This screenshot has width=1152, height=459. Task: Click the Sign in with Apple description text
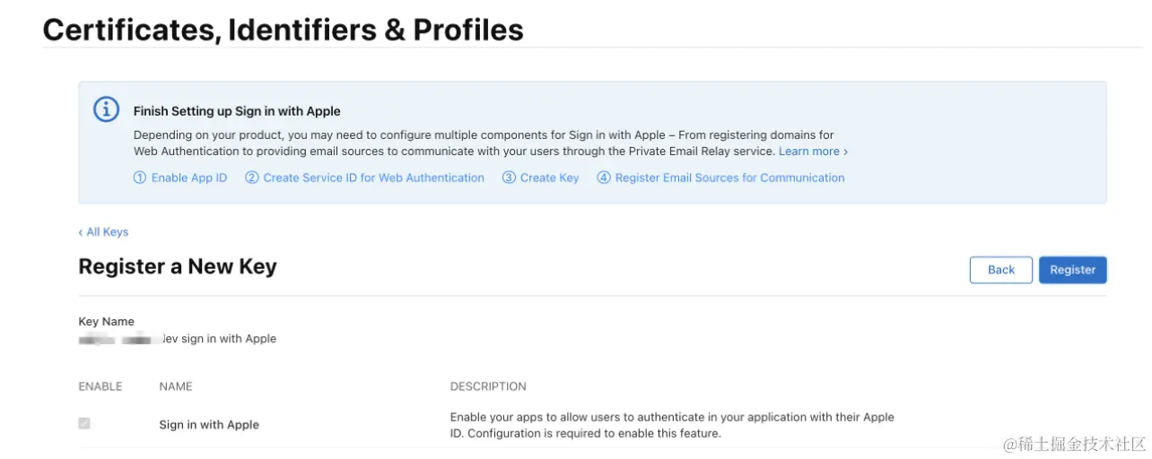[x=672, y=425]
